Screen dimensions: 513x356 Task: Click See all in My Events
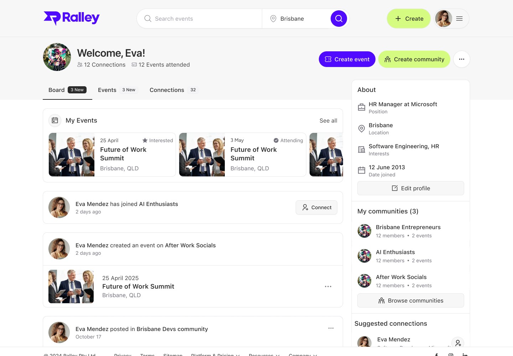coord(328,120)
